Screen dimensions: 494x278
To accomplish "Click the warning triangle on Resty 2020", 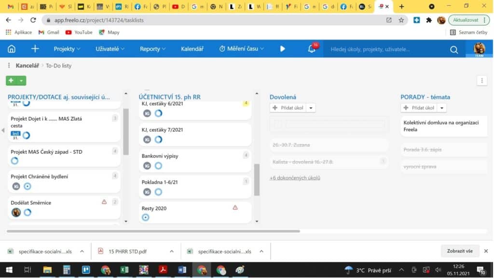I will click(x=235, y=208).
